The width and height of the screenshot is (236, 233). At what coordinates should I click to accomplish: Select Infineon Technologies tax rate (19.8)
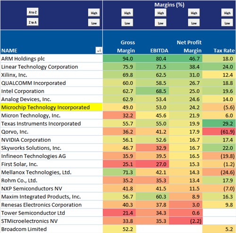coord(219,156)
